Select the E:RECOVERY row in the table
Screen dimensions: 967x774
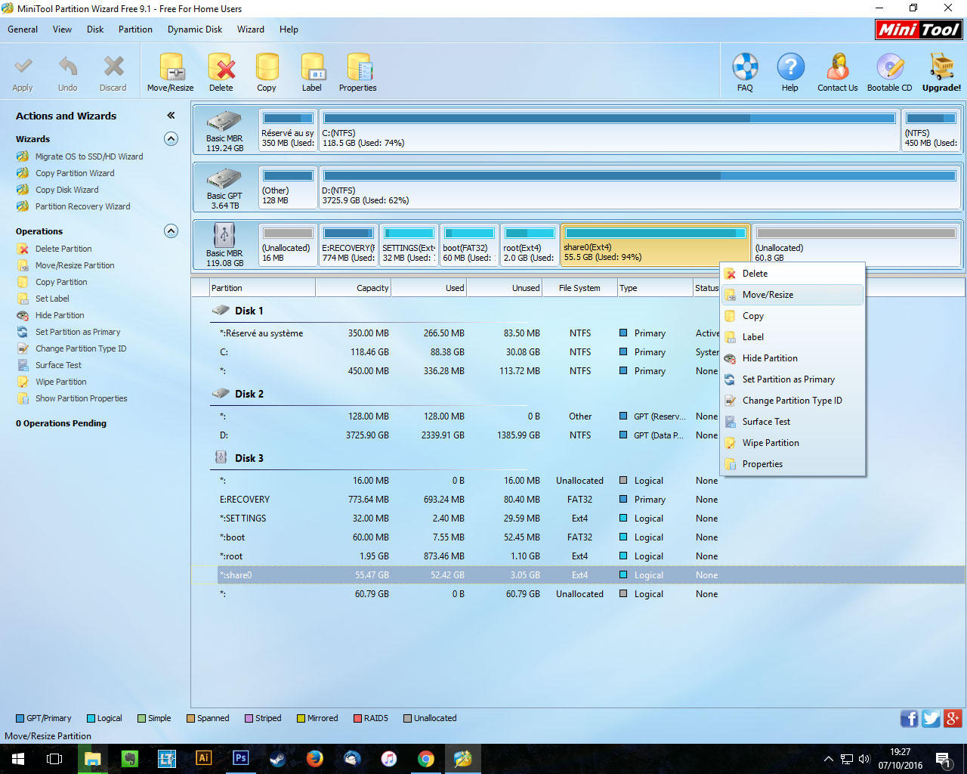[578, 500]
